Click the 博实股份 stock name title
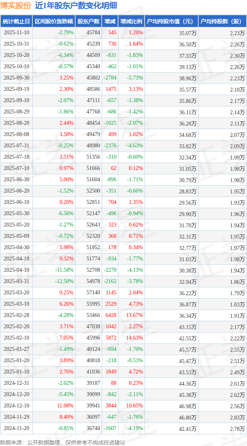 [16, 5]
